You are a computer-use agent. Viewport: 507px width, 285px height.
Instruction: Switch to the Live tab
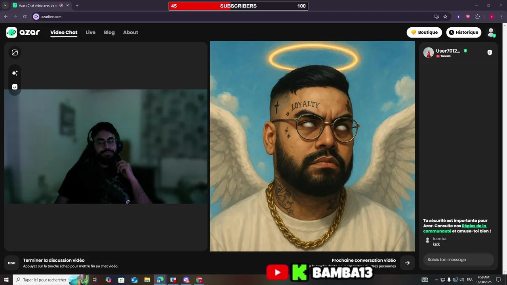pos(91,32)
